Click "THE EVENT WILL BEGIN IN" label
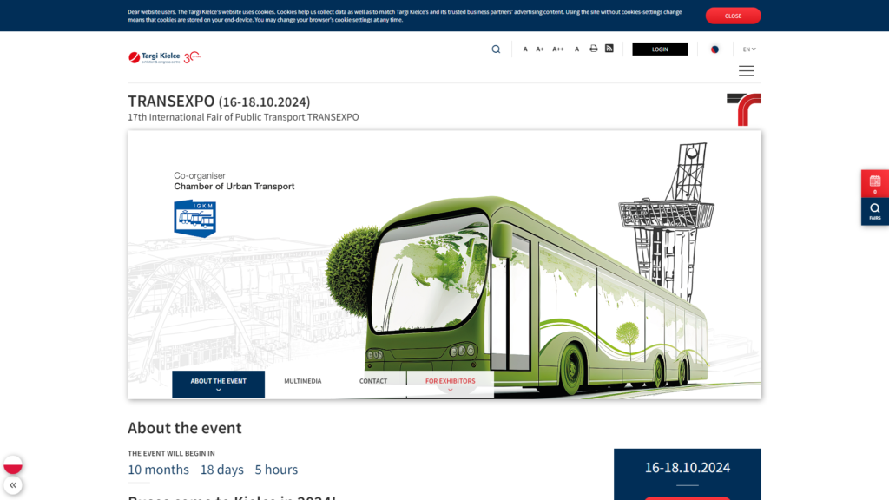The height and width of the screenshot is (500, 889). 171,453
